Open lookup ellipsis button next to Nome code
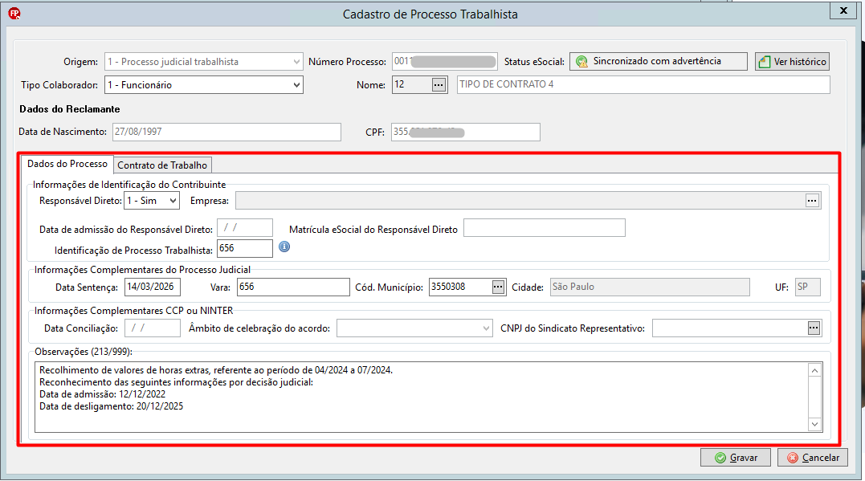 point(439,85)
